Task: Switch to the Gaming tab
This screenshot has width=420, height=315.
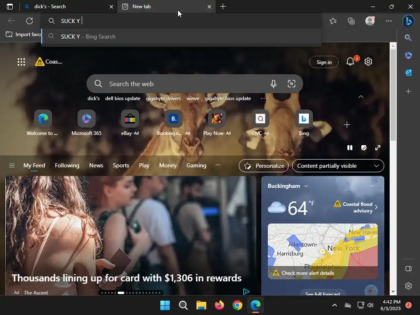Action: (196, 166)
